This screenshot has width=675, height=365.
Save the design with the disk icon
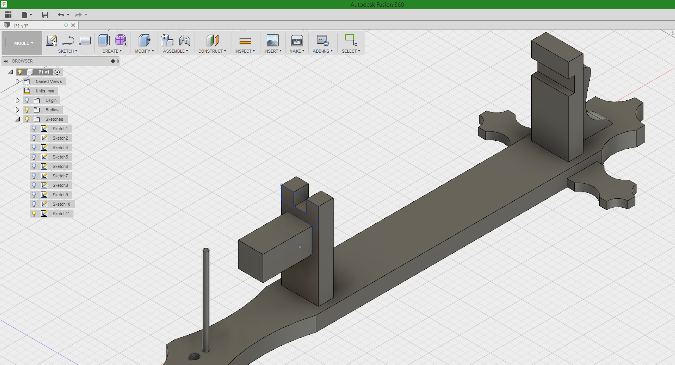coord(45,15)
